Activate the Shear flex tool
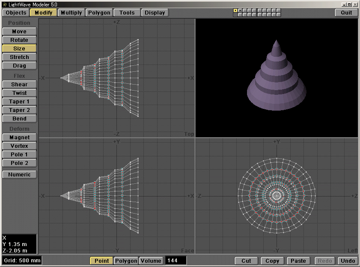Image resolution: width=360 pixels, height=267 pixels. (19, 84)
